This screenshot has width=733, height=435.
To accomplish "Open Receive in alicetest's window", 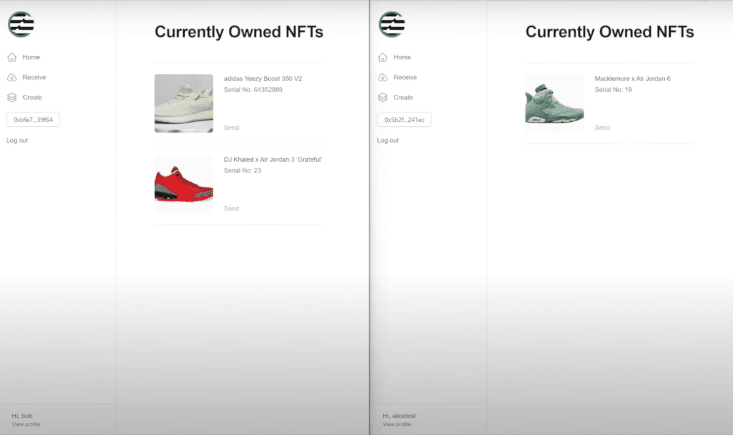I will (x=405, y=77).
